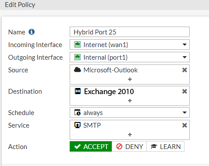Open the Incoming Interface dropdown
This screenshot has width=209, height=166.
click(130, 44)
